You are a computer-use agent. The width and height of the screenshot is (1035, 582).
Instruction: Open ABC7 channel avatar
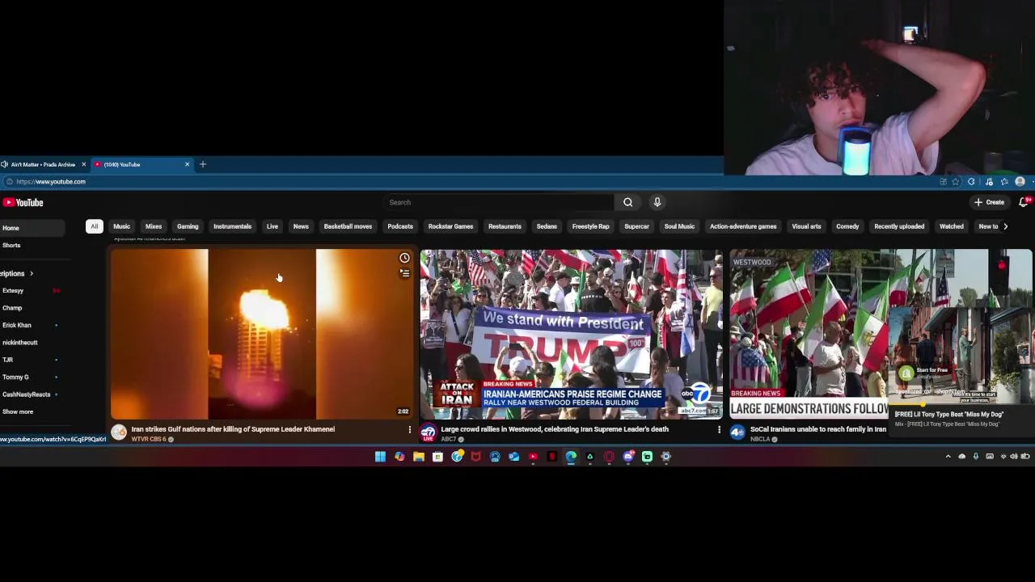[429, 433]
